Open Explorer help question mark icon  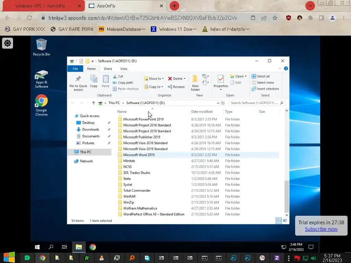tap(286, 68)
